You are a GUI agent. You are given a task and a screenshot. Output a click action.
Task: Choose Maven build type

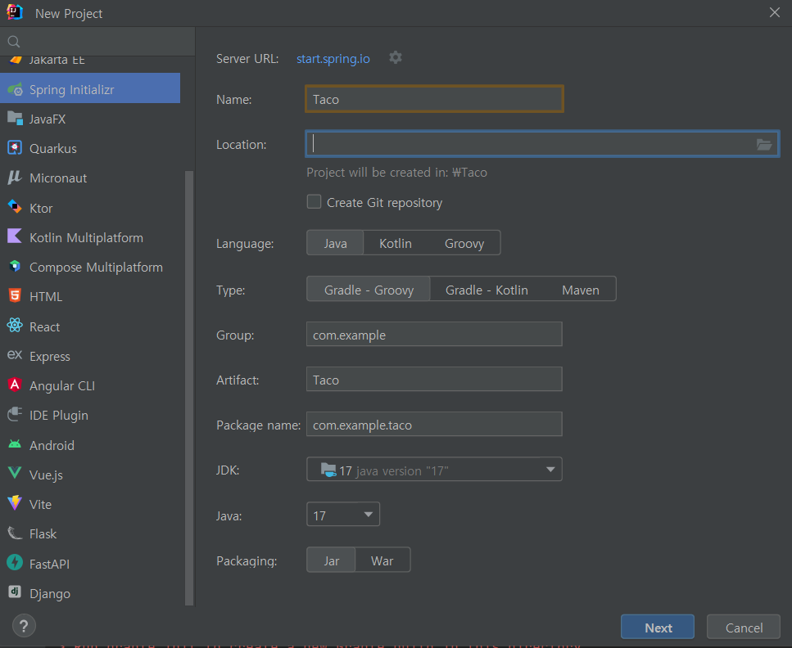581,290
